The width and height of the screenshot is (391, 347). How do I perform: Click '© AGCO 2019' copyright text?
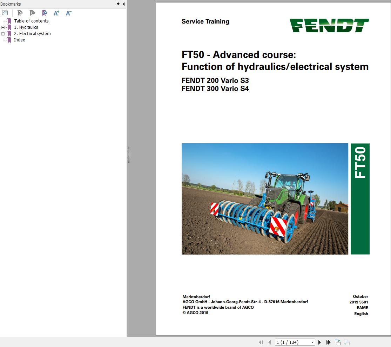point(195,313)
